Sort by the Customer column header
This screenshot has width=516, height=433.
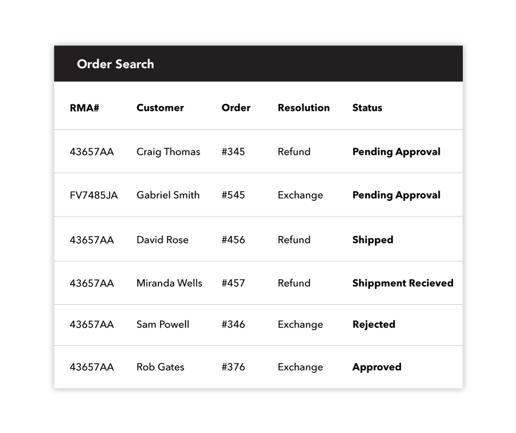pyautogui.click(x=160, y=108)
